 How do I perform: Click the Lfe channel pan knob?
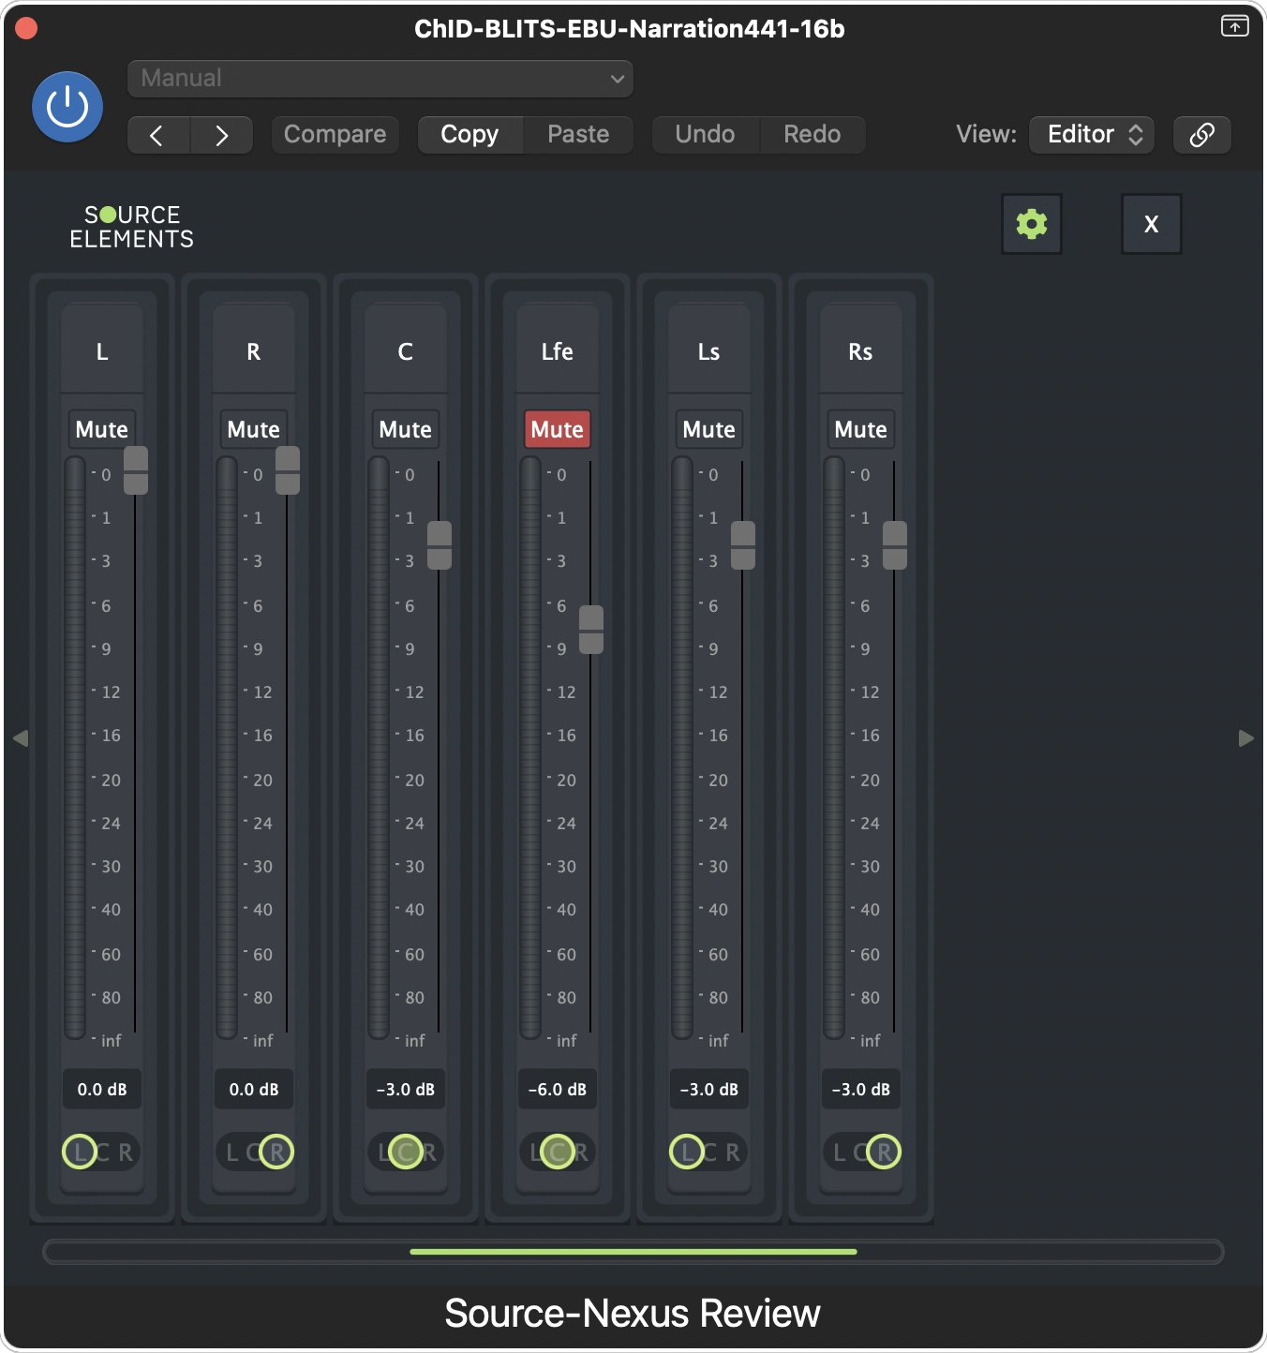[x=558, y=1152]
